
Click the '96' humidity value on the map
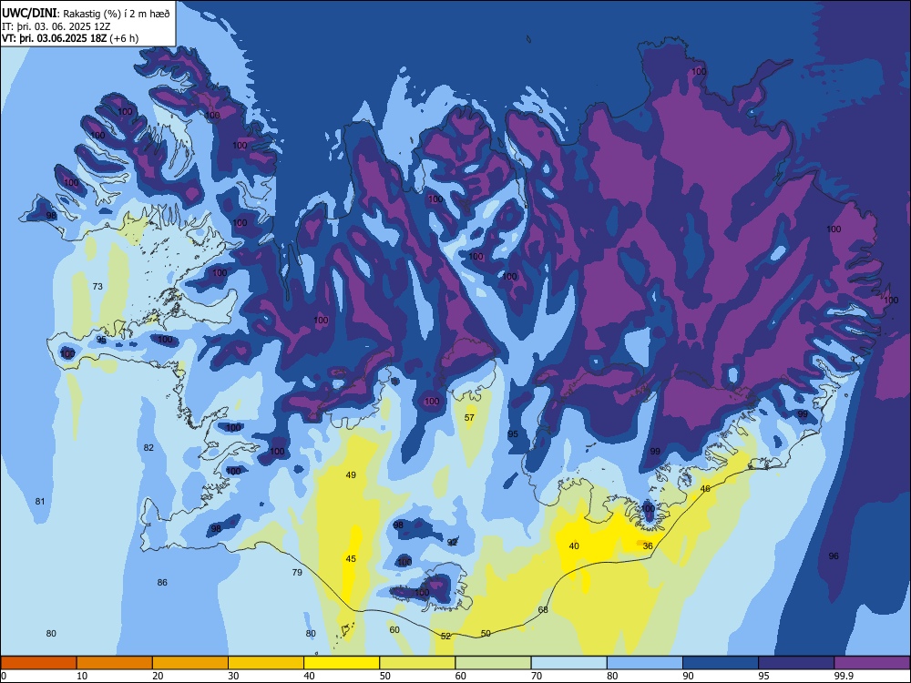(834, 556)
